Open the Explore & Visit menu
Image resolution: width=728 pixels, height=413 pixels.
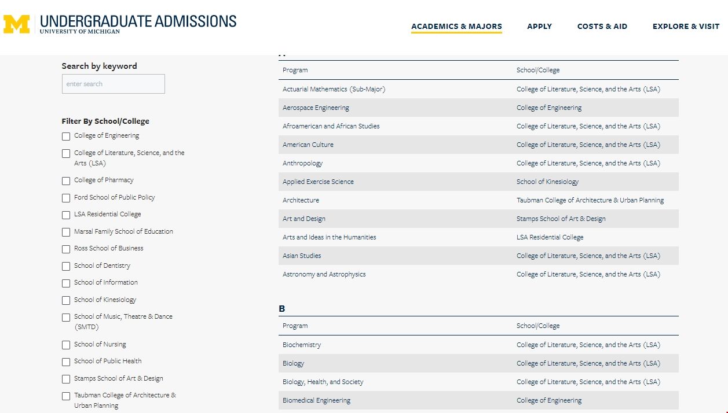click(x=686, y=27)
